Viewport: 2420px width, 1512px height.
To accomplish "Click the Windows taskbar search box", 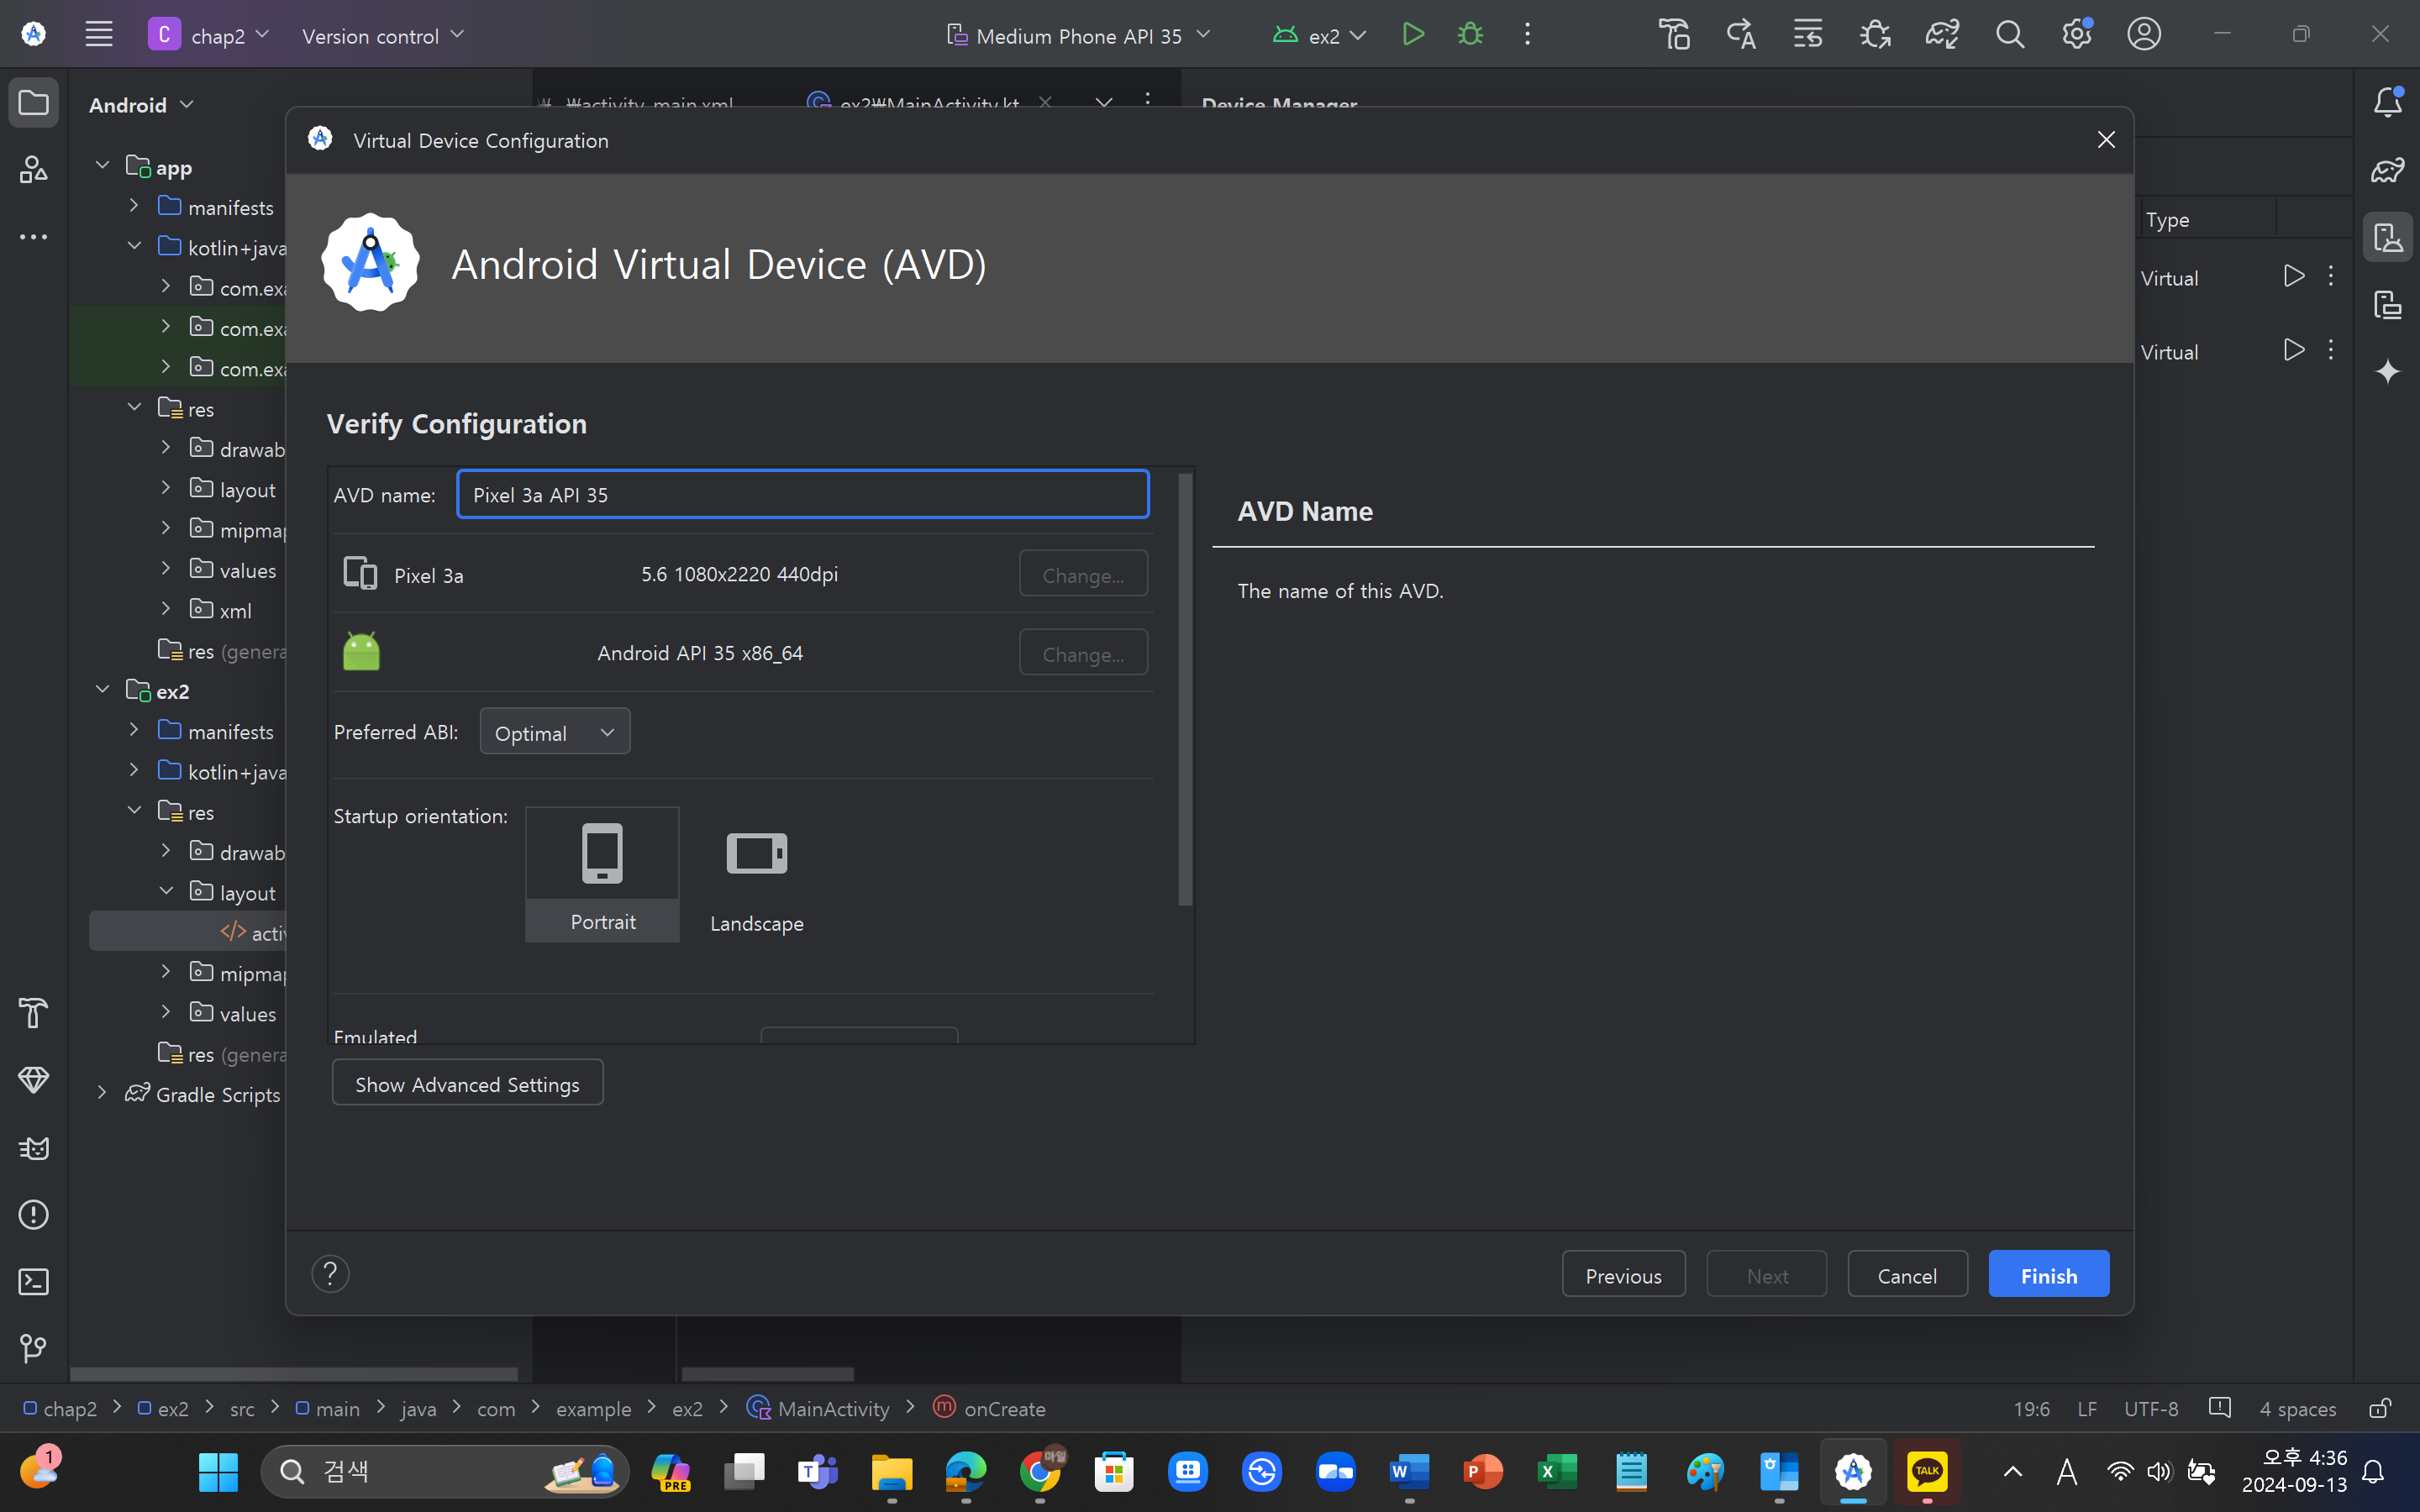I will click(444, 1471).
